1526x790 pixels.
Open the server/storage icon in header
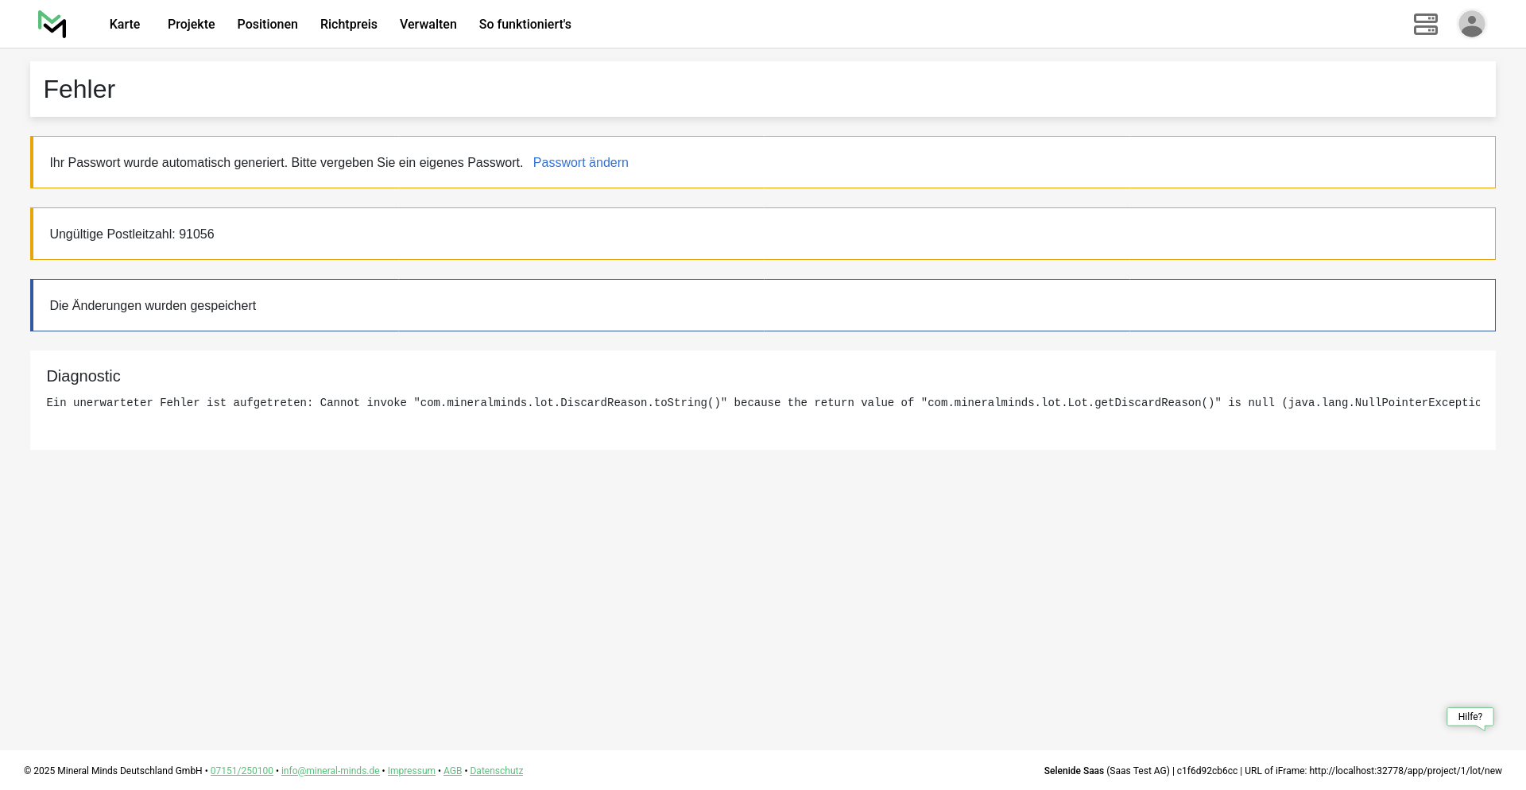(1425, 25)
